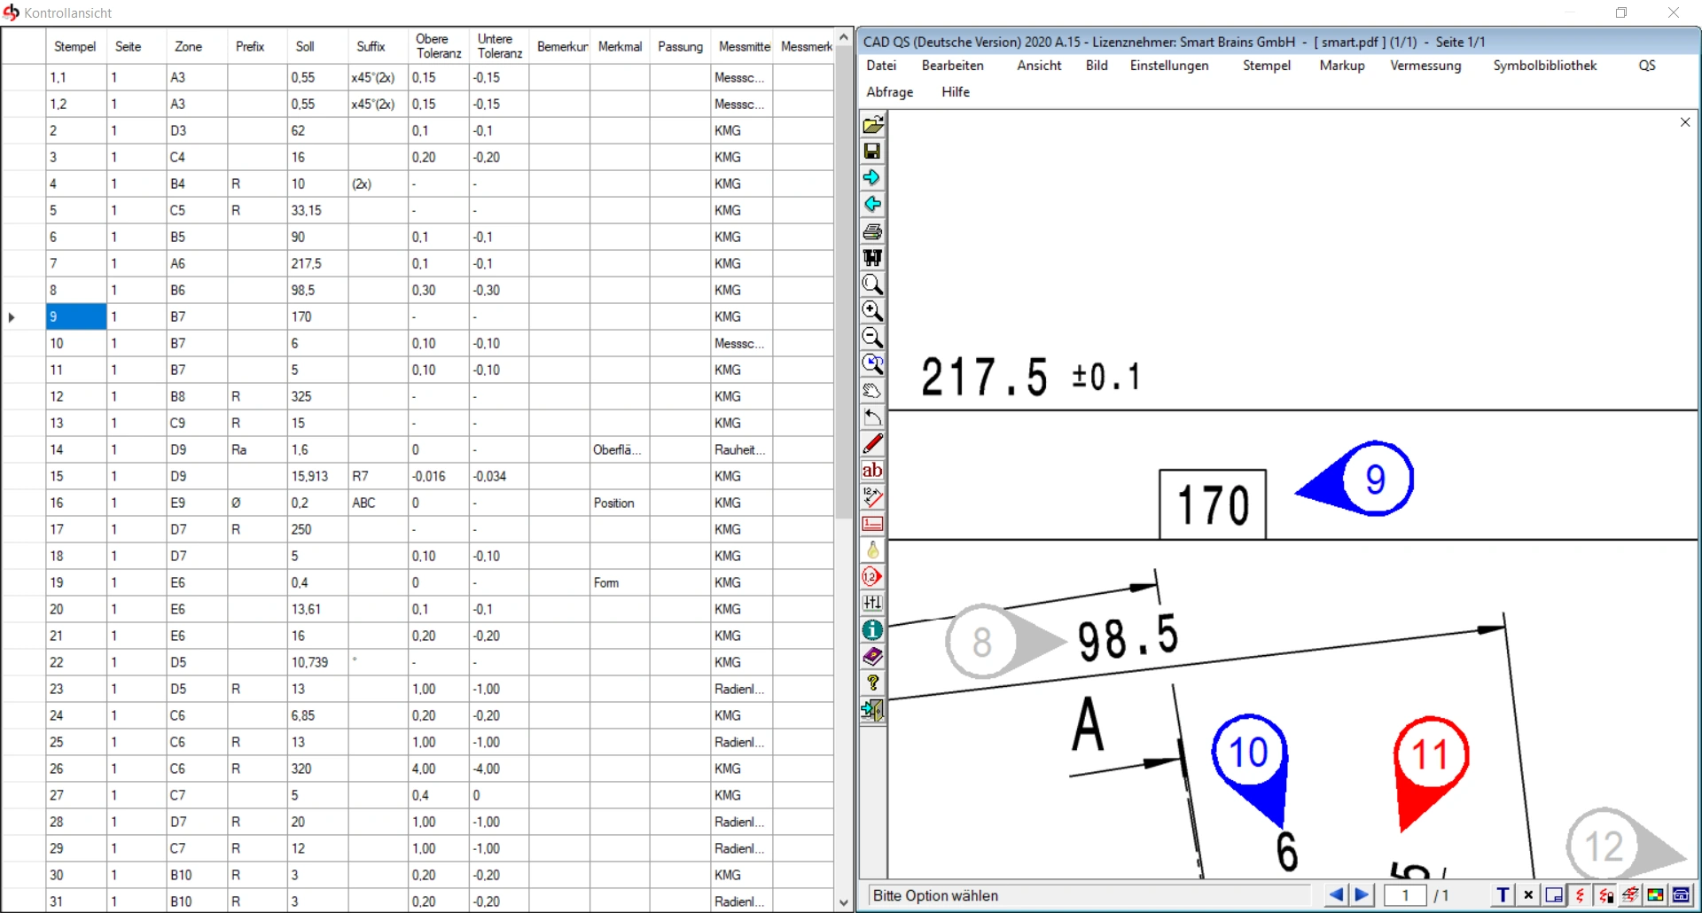Go to previous page with blue left arrow

click(1336, 895)
